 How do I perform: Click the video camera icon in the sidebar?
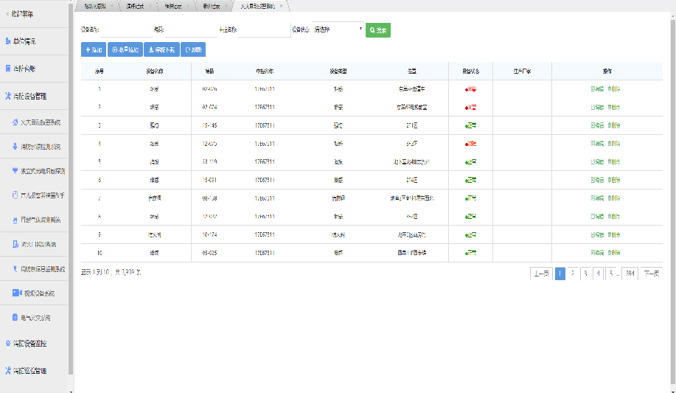(x=15, y=293)
